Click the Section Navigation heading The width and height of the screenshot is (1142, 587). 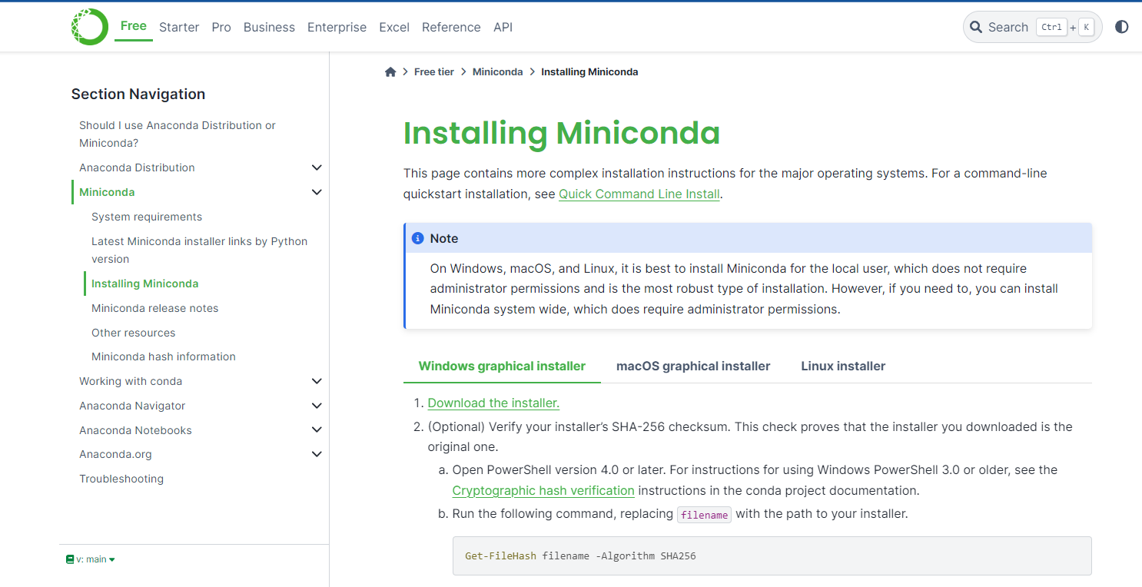coord(138,94)
